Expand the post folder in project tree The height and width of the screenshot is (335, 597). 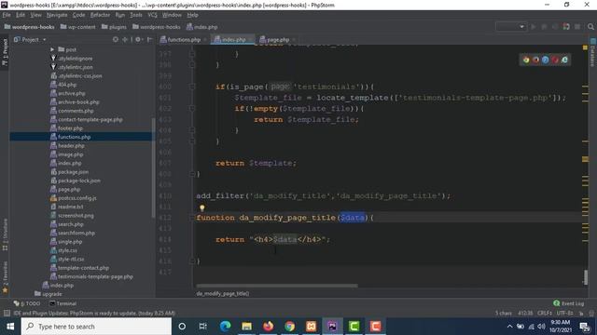pos(52,49)
